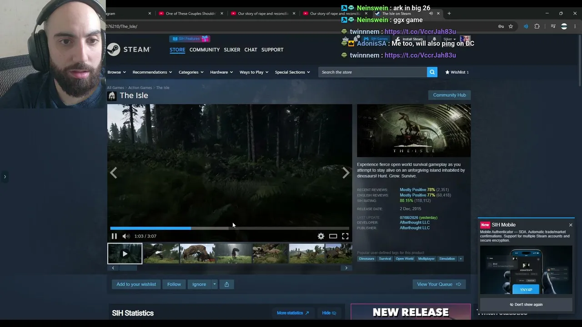Seek the trailer progress bar

pyautogui.click(x=230, y=228)
